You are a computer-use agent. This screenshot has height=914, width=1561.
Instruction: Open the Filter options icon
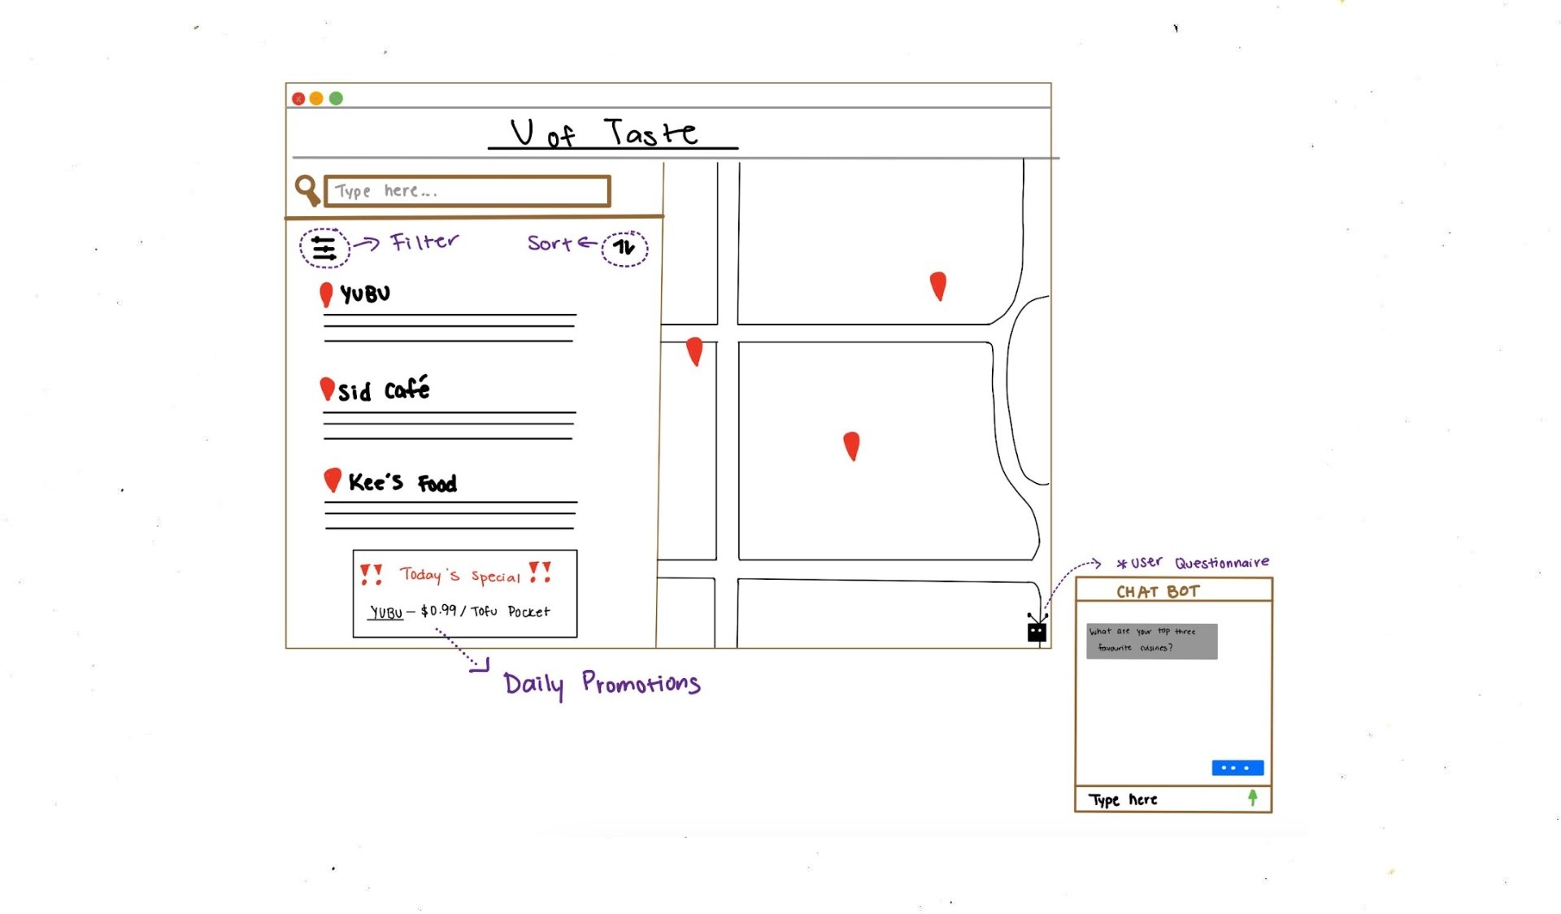[324, 248]
